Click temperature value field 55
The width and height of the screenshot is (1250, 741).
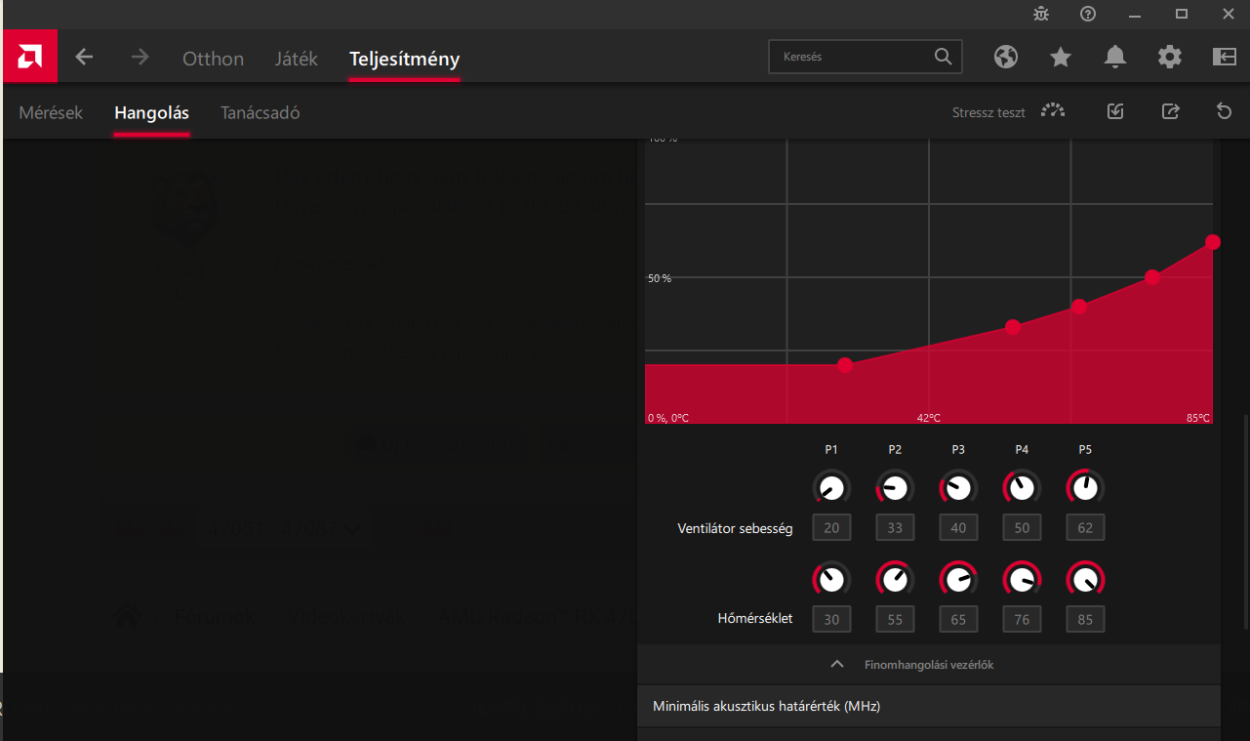coord(895,619)
